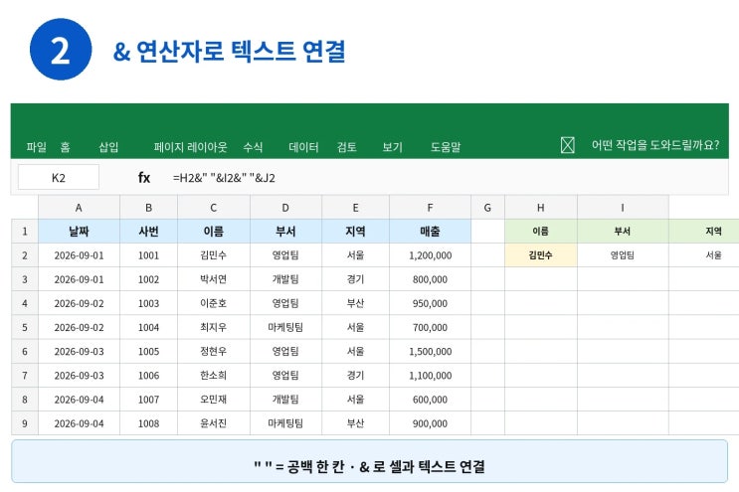Click the search icon beside 어떤 작업을 도와드릴까요

568,145
